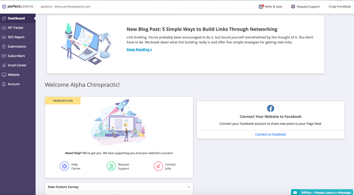
Task: Click the Contact Julie text link
Action: pyautogui.click(x=170, y=166)
